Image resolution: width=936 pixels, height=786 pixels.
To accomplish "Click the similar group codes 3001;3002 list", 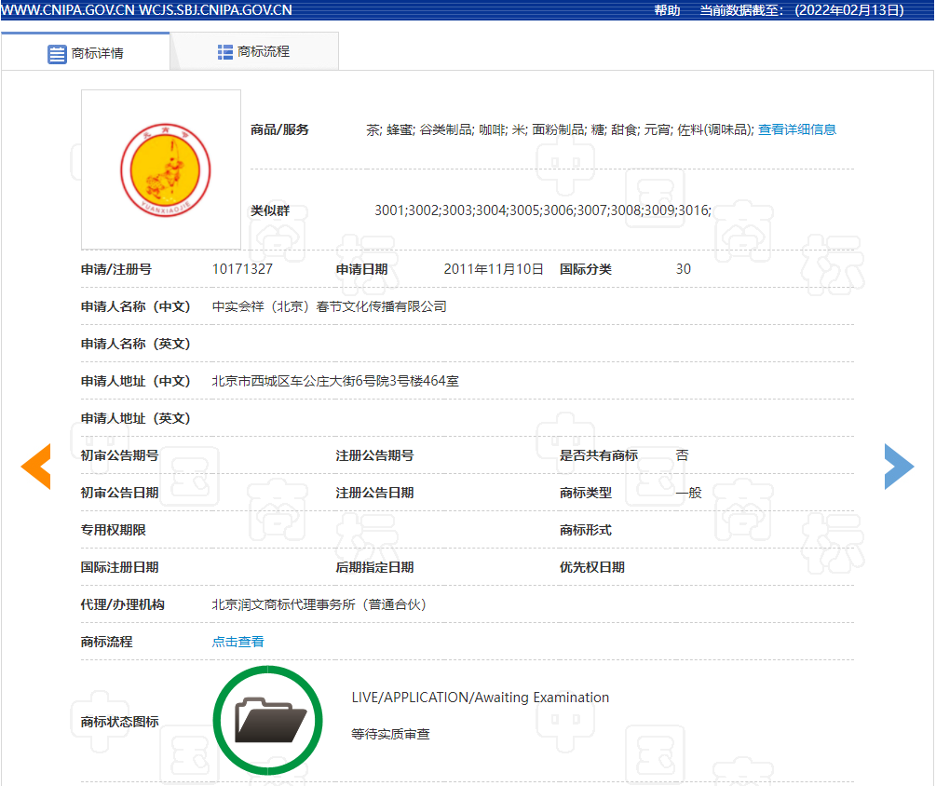I will (x=542, y=210).
